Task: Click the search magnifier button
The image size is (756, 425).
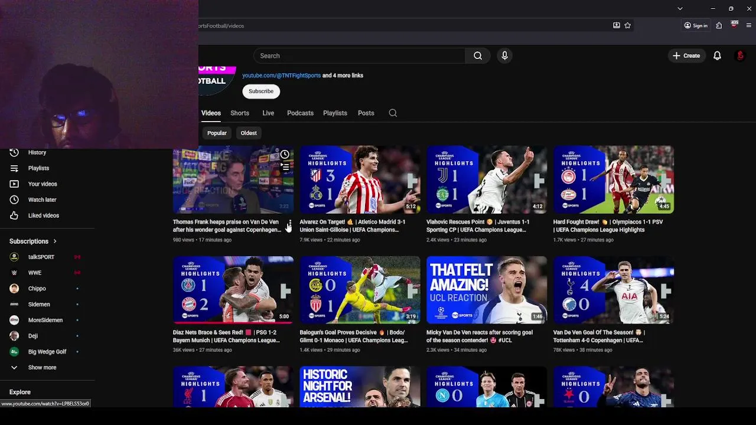Action: point(478,55)
